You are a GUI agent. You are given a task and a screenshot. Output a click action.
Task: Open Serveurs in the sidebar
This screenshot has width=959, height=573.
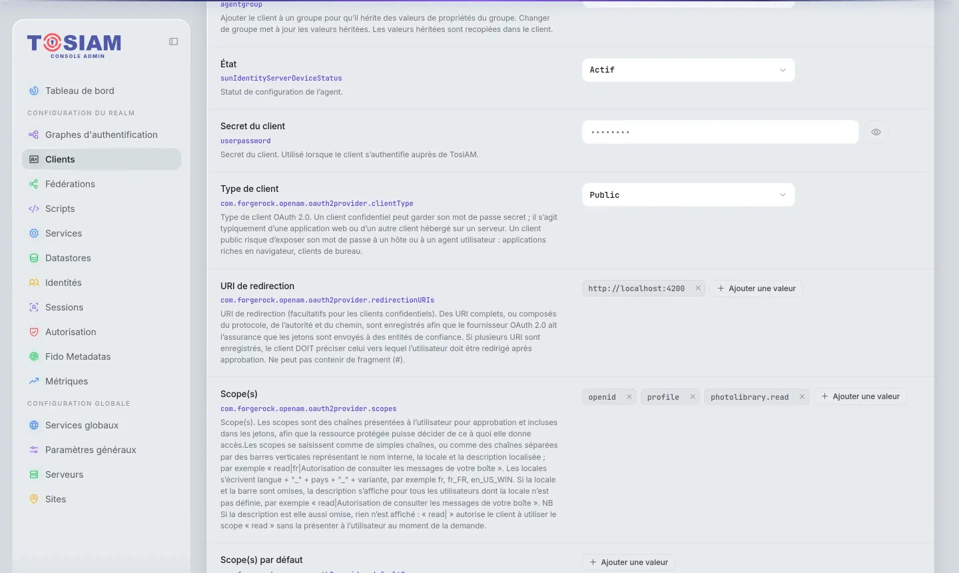click(x=101, y=474)
